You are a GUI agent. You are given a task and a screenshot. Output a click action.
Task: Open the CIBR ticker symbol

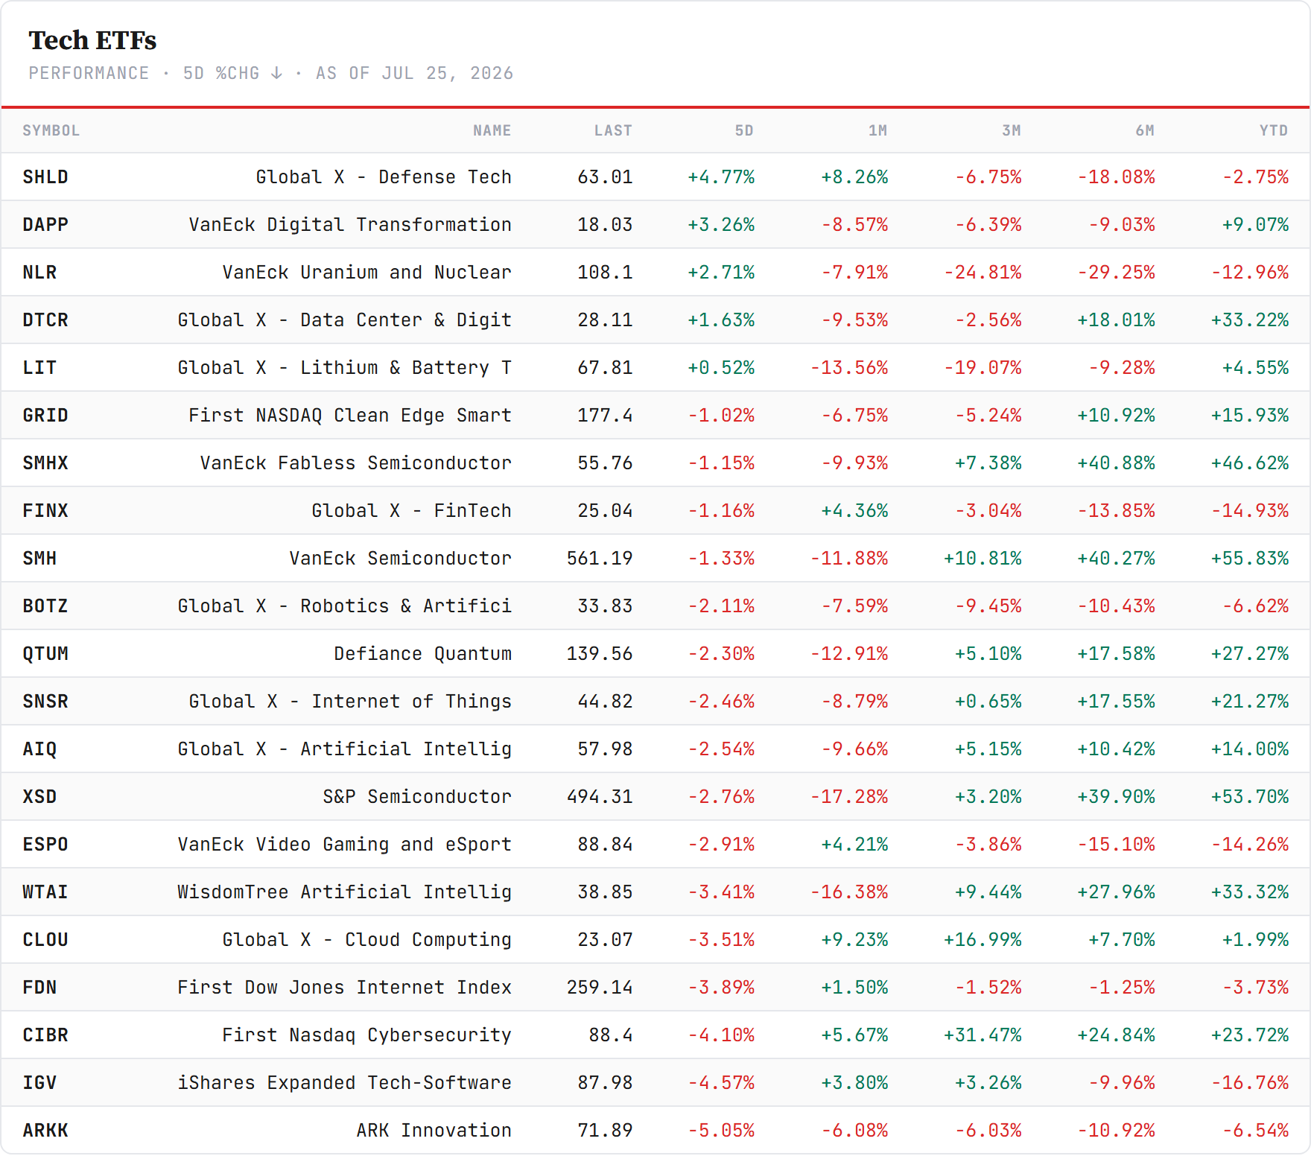(45, 1035)
